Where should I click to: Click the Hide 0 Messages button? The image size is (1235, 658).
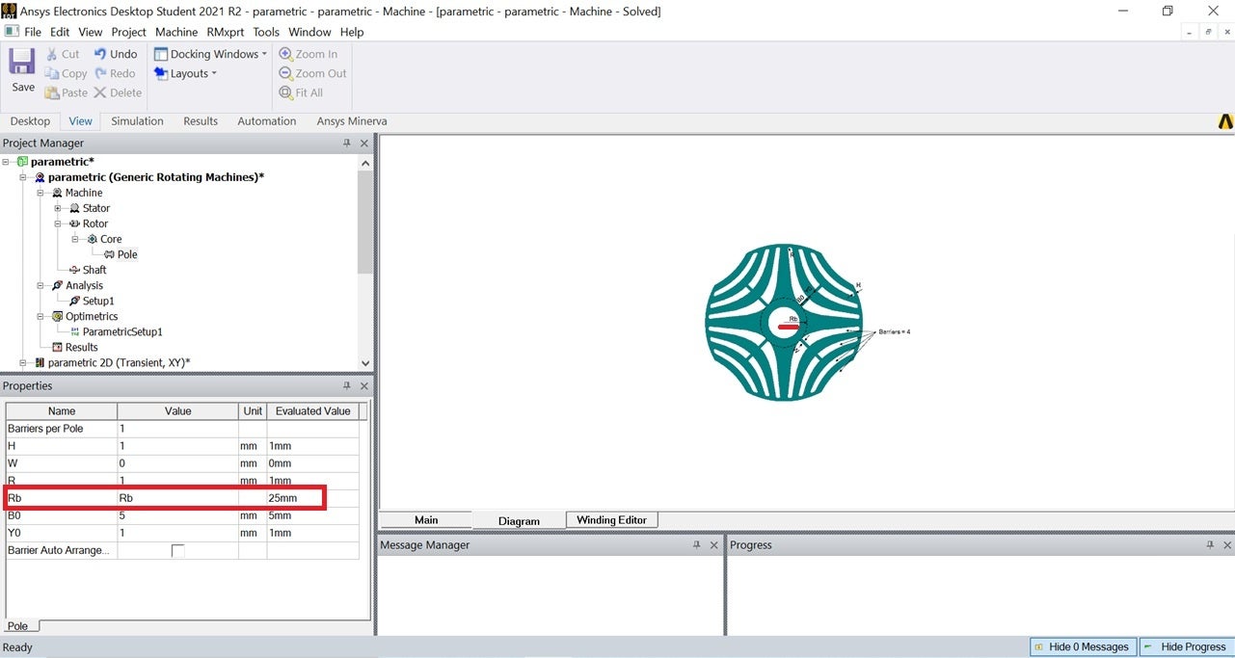1082,647
